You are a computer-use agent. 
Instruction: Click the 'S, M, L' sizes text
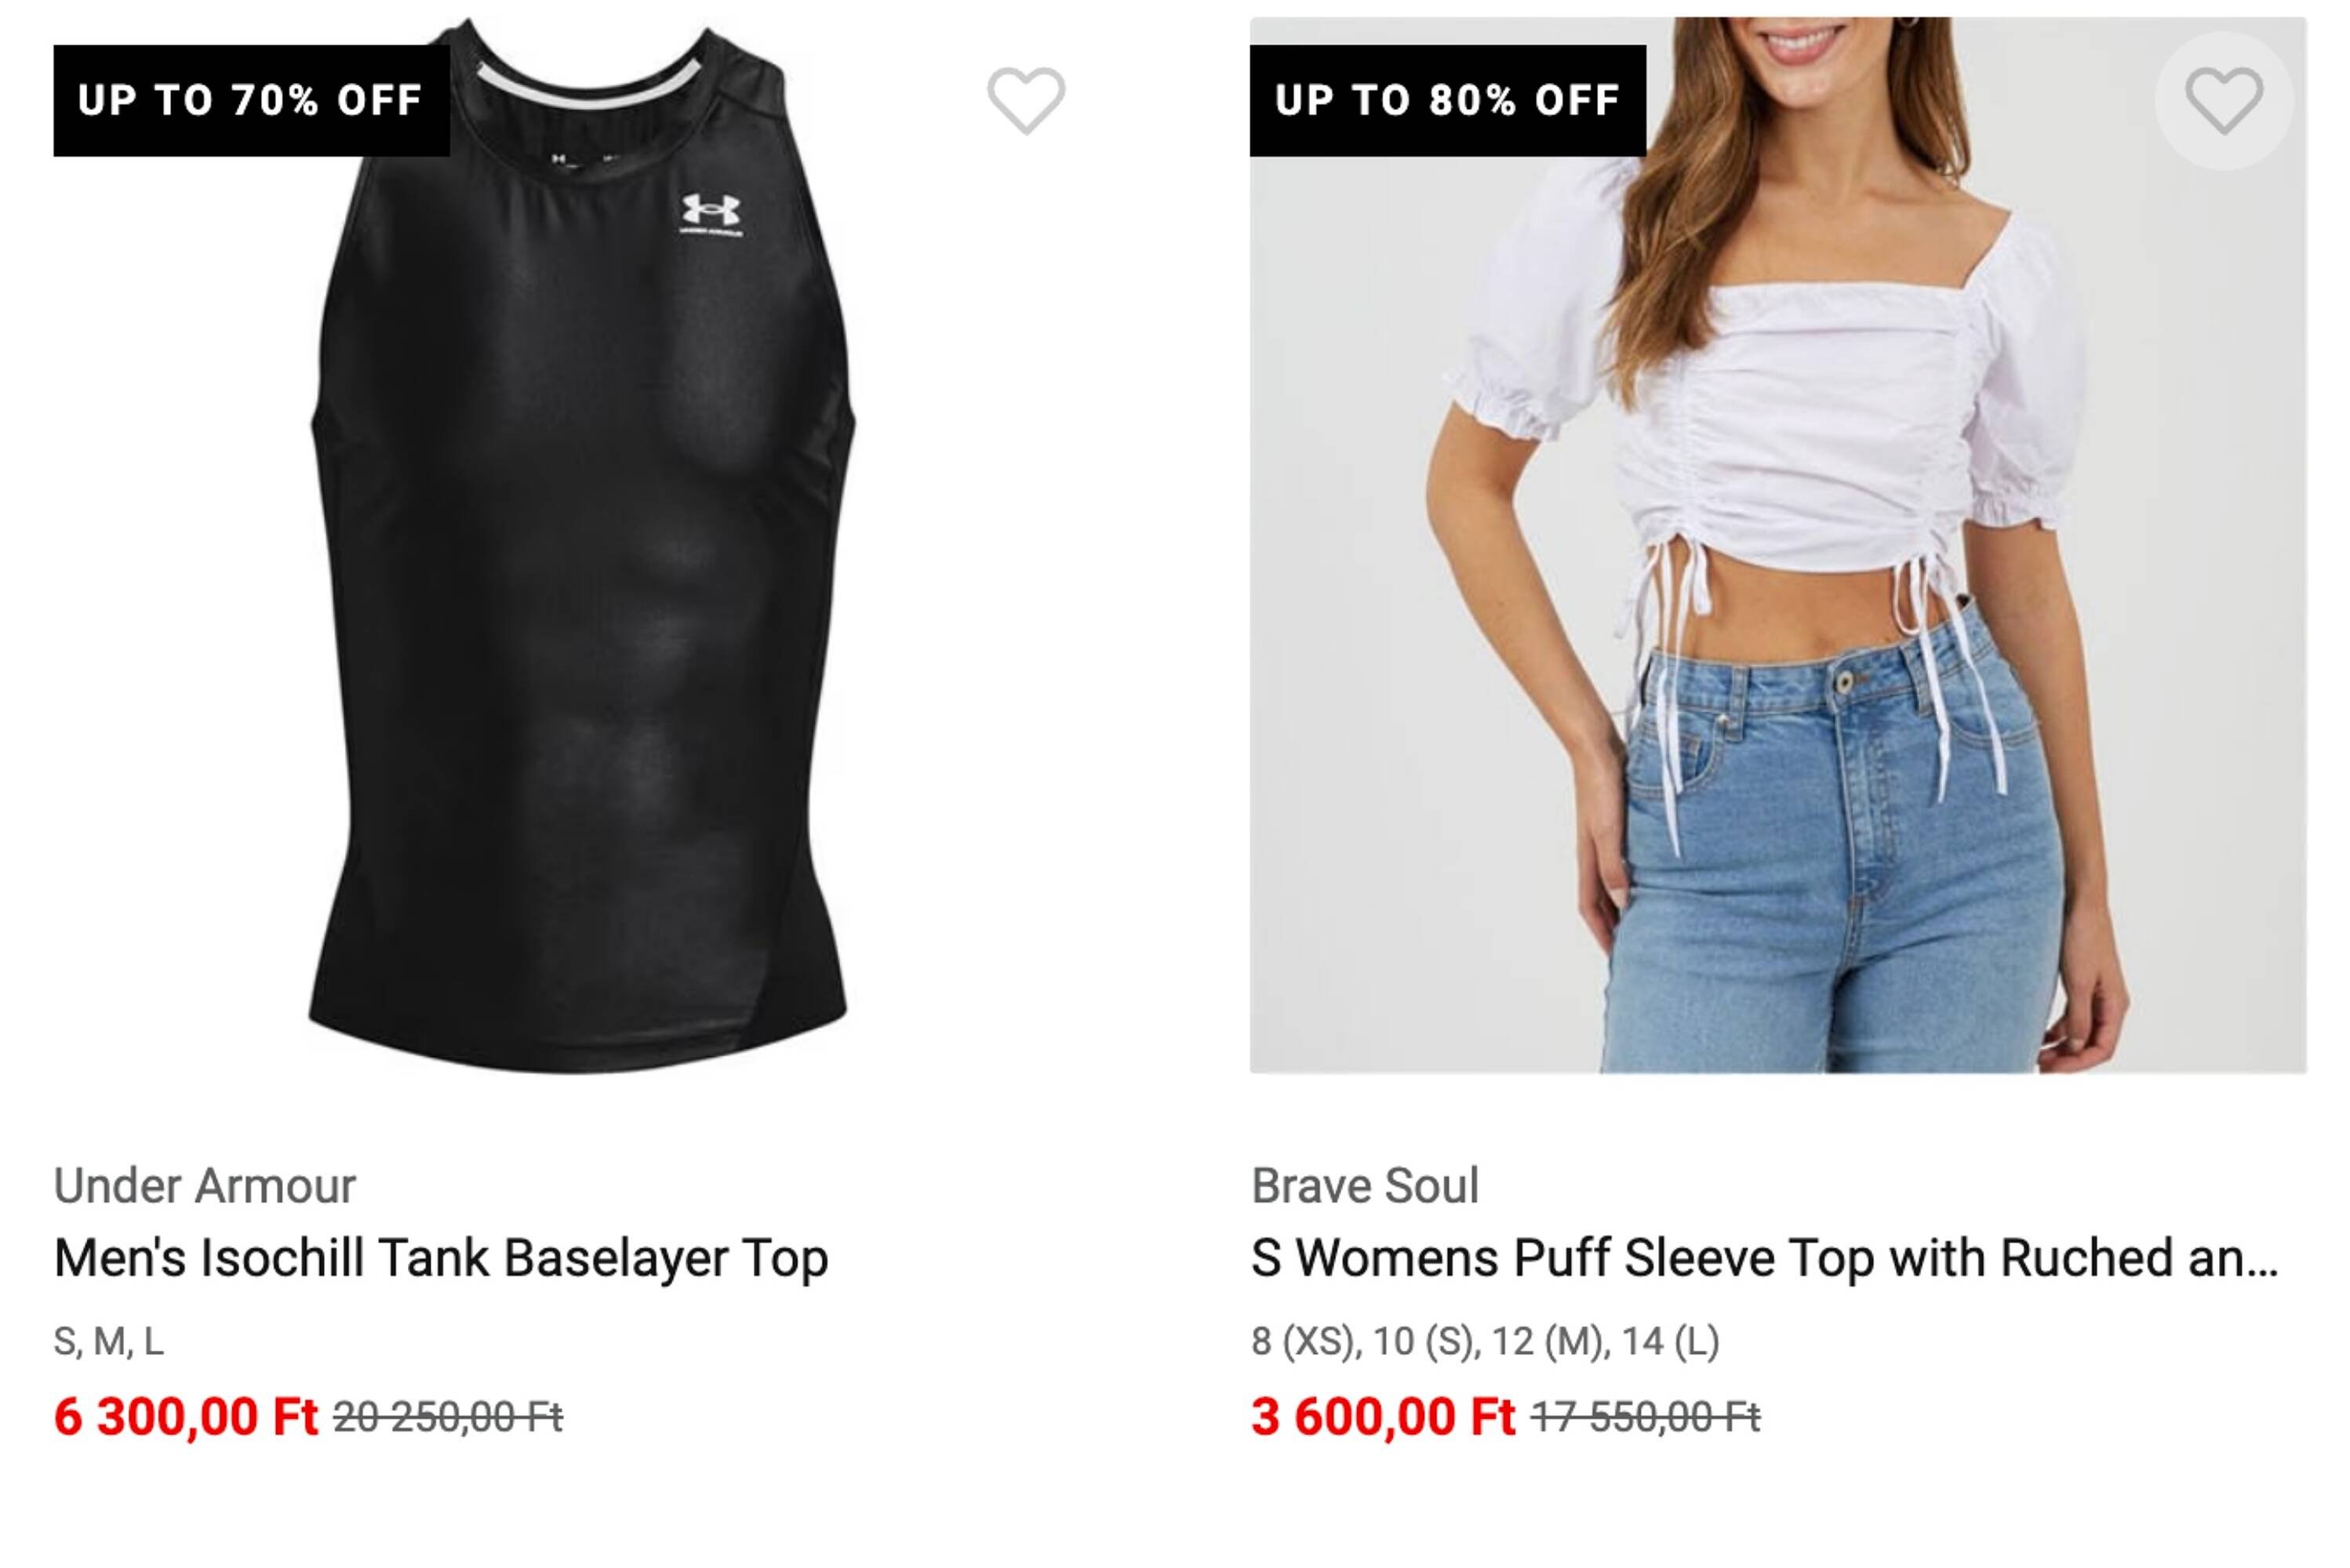pos(108,1341)
